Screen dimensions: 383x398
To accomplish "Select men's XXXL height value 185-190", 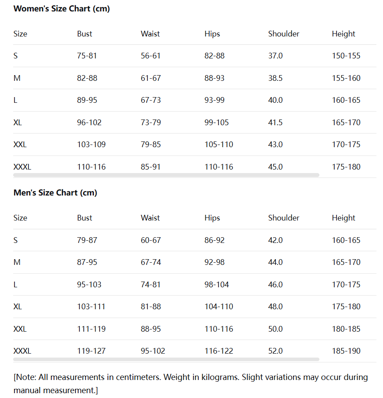I will [346, 351].
